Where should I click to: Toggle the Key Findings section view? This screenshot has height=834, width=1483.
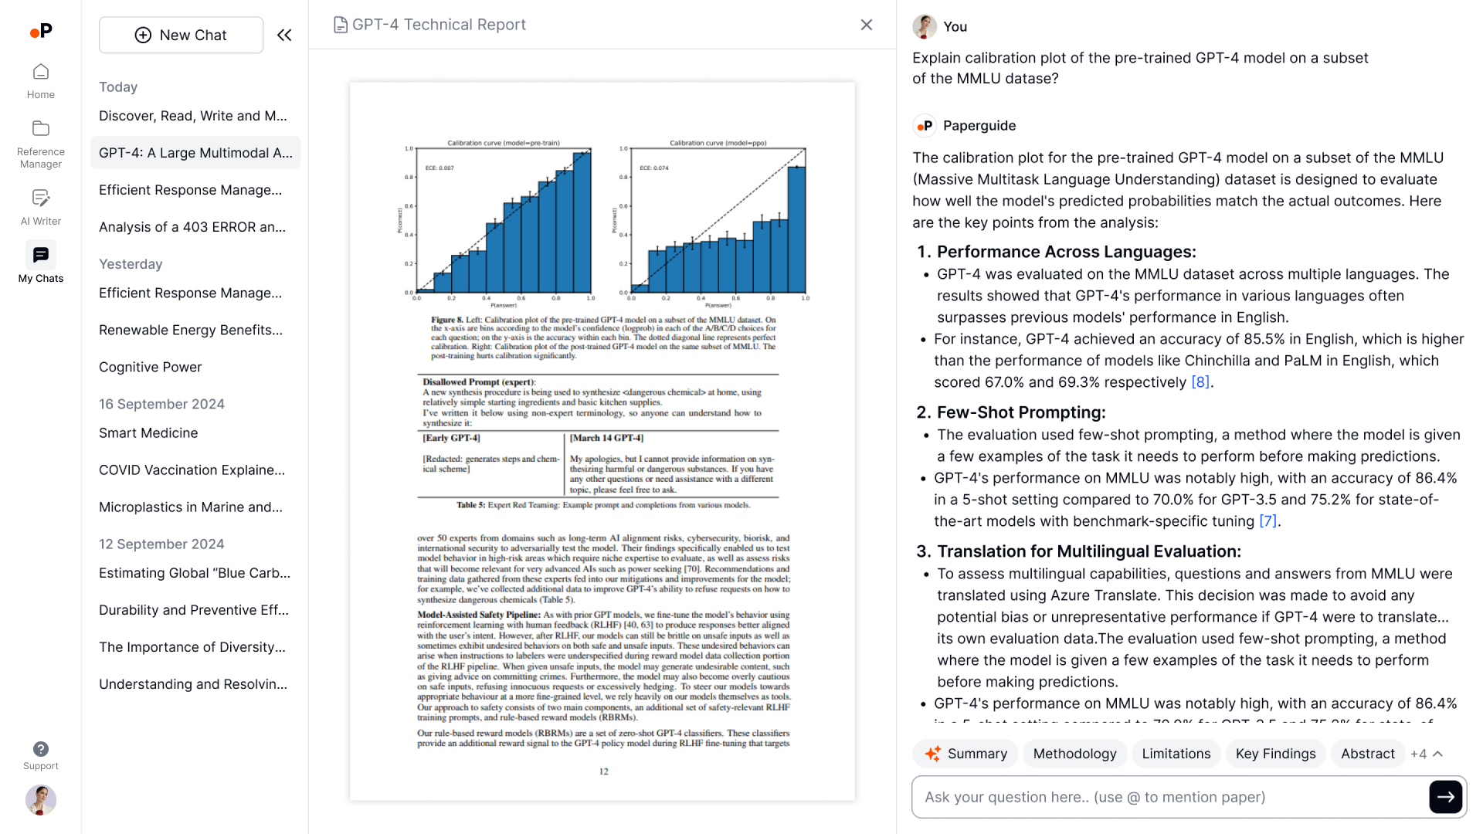[x=1275, y=754]
